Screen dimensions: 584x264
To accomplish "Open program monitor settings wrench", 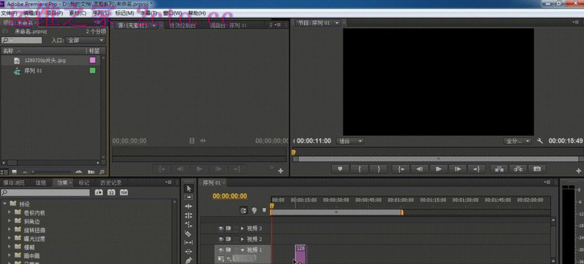I will [540, 141].
